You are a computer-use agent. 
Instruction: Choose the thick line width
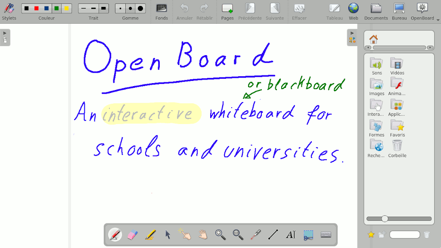click(103, 9)
